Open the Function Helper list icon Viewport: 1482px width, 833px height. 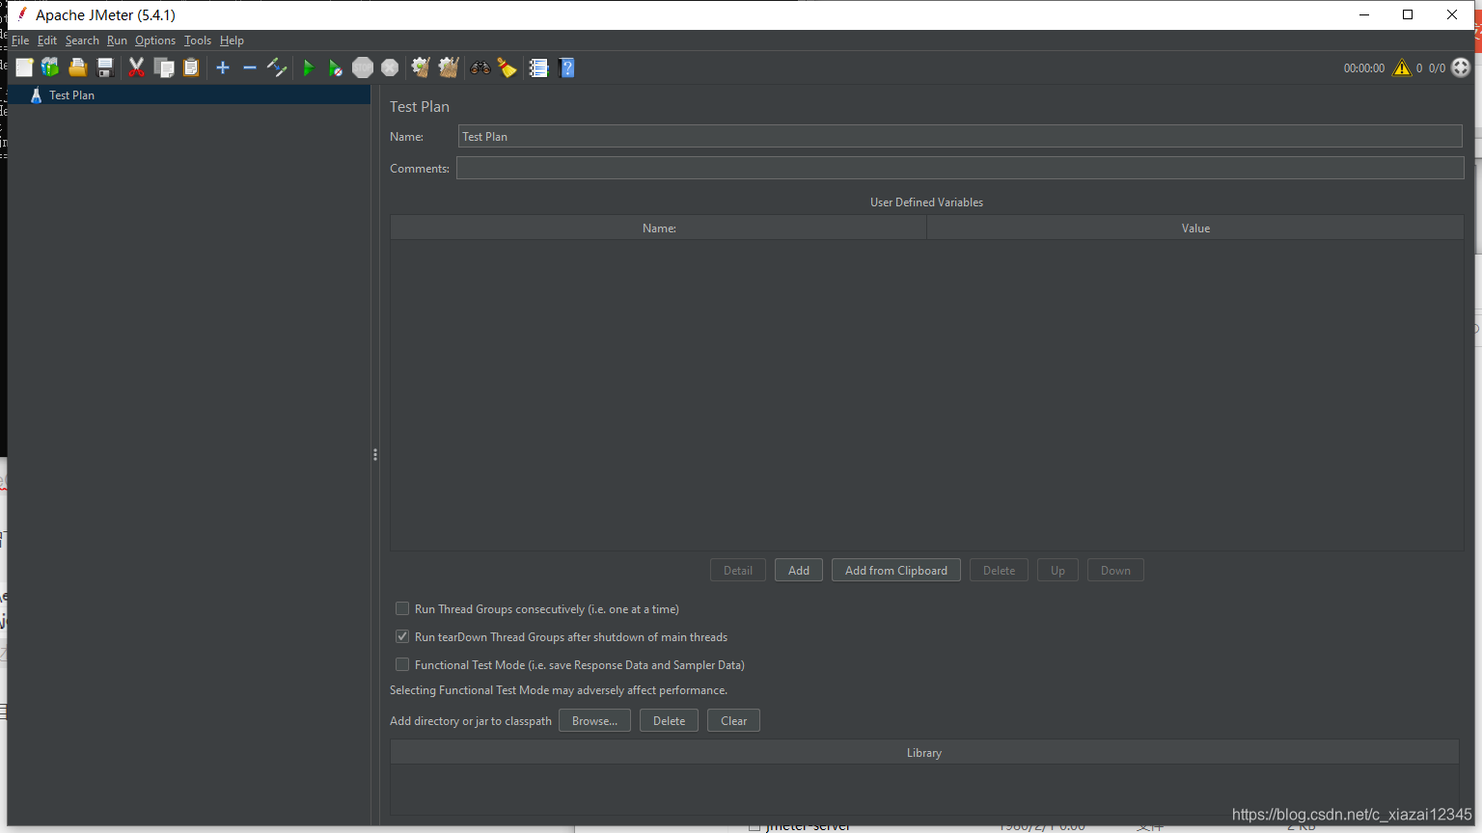pyautogui.click(x=538, y=67)
